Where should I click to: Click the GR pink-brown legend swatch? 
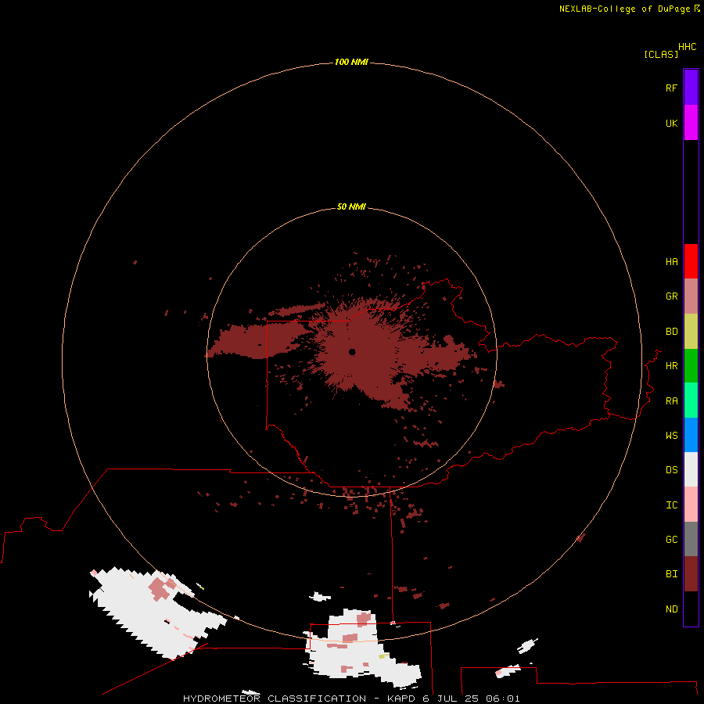tap(691, 296)
